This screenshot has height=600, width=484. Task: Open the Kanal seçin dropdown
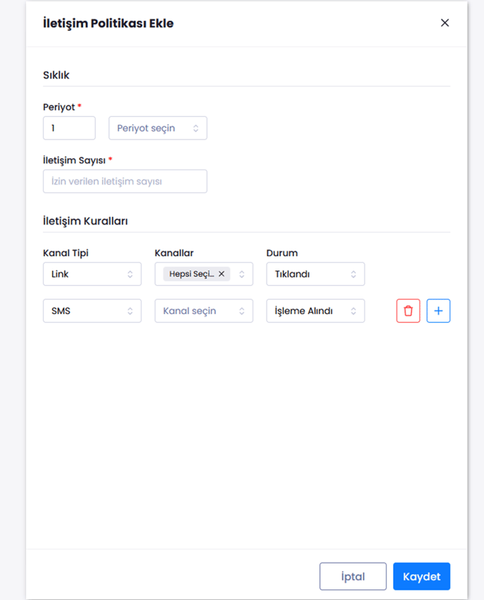pos(203,311)
